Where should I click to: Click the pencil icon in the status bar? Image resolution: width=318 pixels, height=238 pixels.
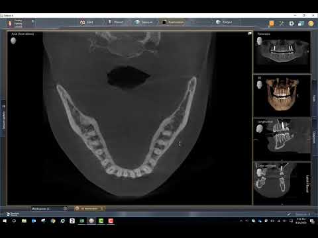[289, 214]
